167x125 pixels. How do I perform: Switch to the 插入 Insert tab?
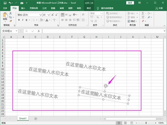pos(23,8)
